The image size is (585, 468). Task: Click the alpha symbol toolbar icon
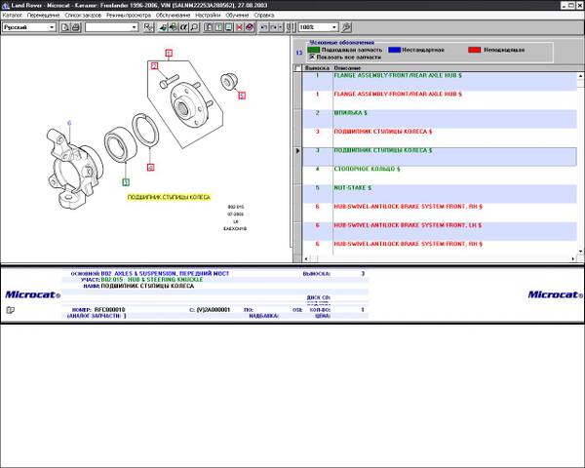(x=183, y=27)
